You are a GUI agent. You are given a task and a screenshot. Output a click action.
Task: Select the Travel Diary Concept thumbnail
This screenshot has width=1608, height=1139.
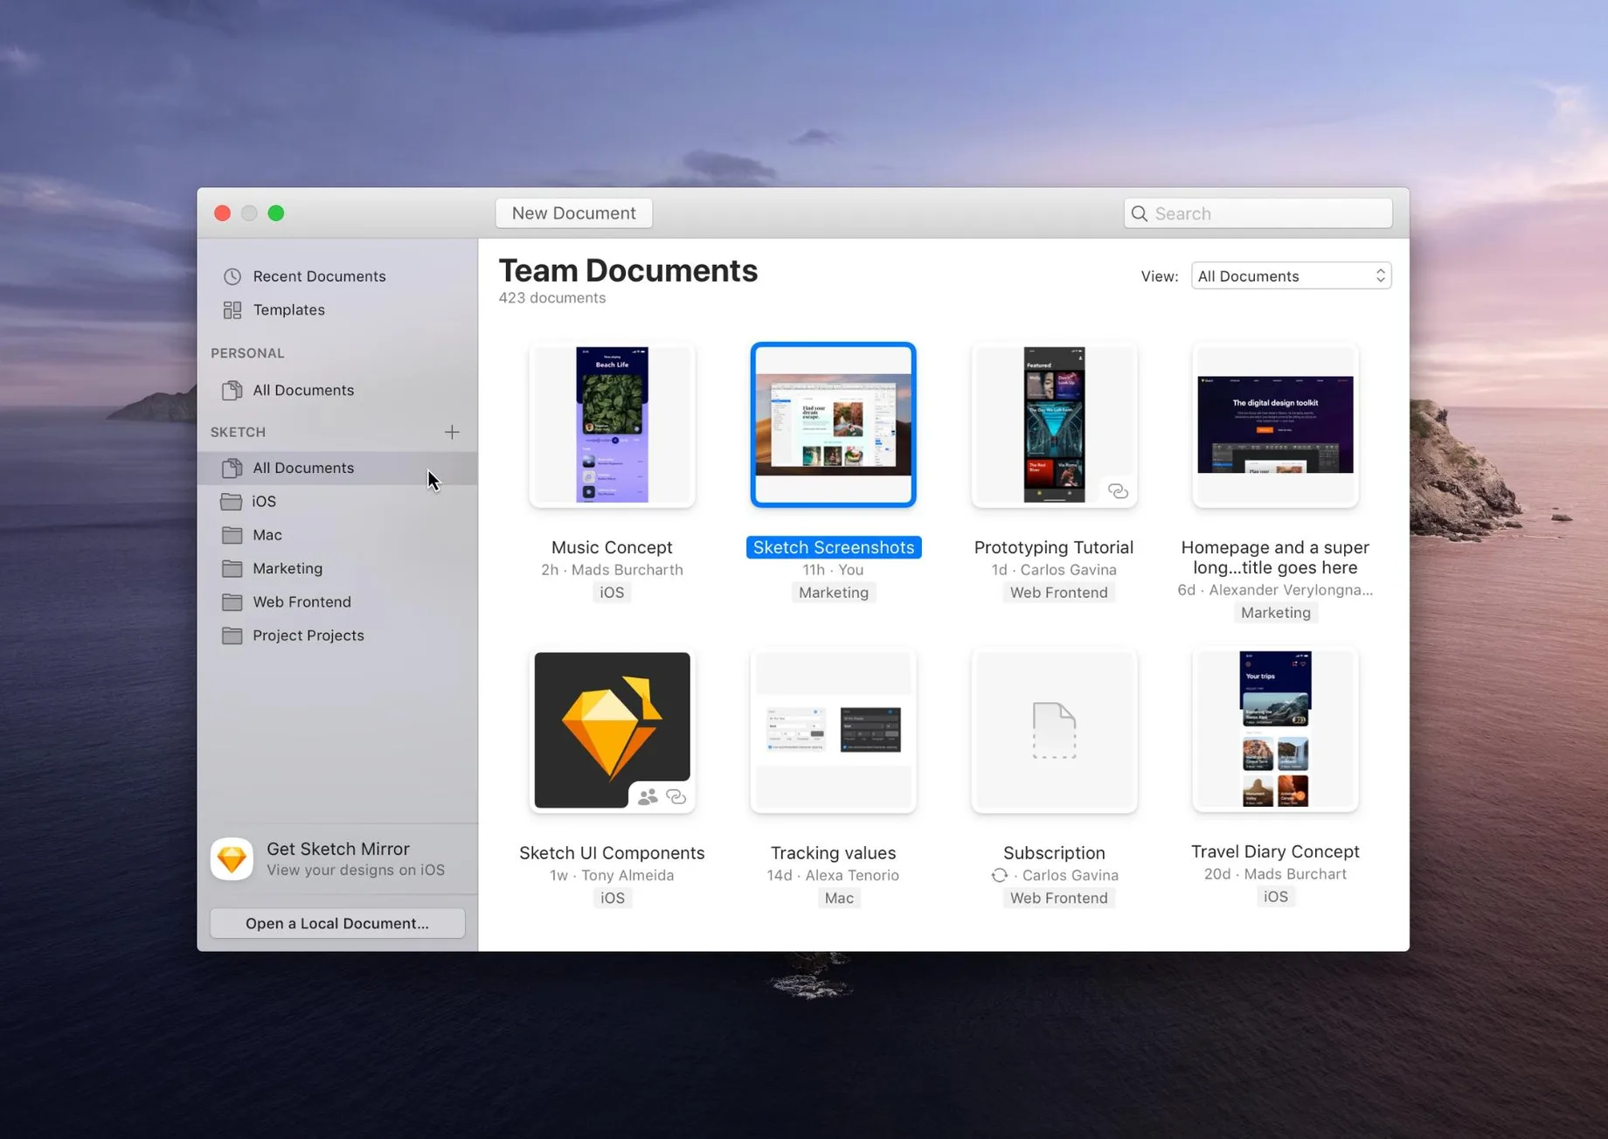[1275, 730]
